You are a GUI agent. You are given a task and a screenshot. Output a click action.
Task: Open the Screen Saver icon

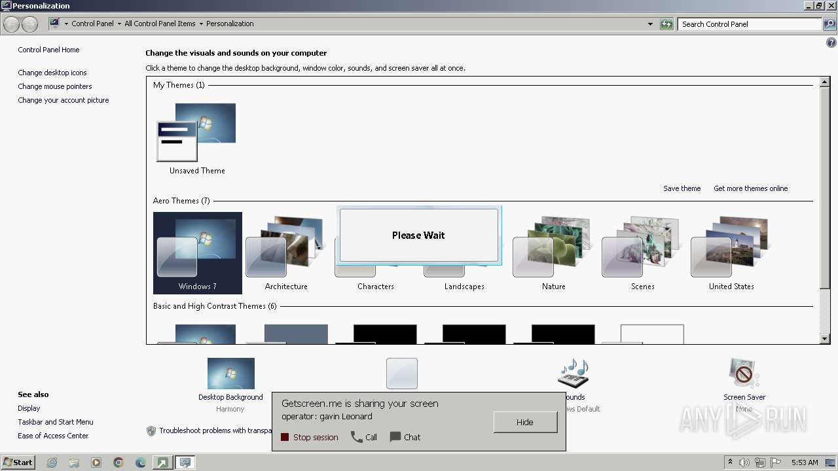(744, 374)
